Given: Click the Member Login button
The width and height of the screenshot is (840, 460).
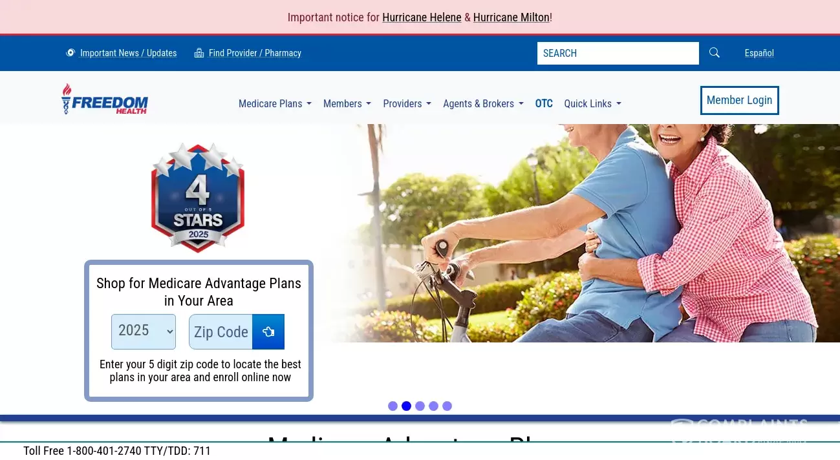Looking at the screenshot, I should coord(739,100).
